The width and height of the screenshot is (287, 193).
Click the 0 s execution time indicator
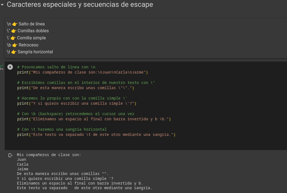2,69
